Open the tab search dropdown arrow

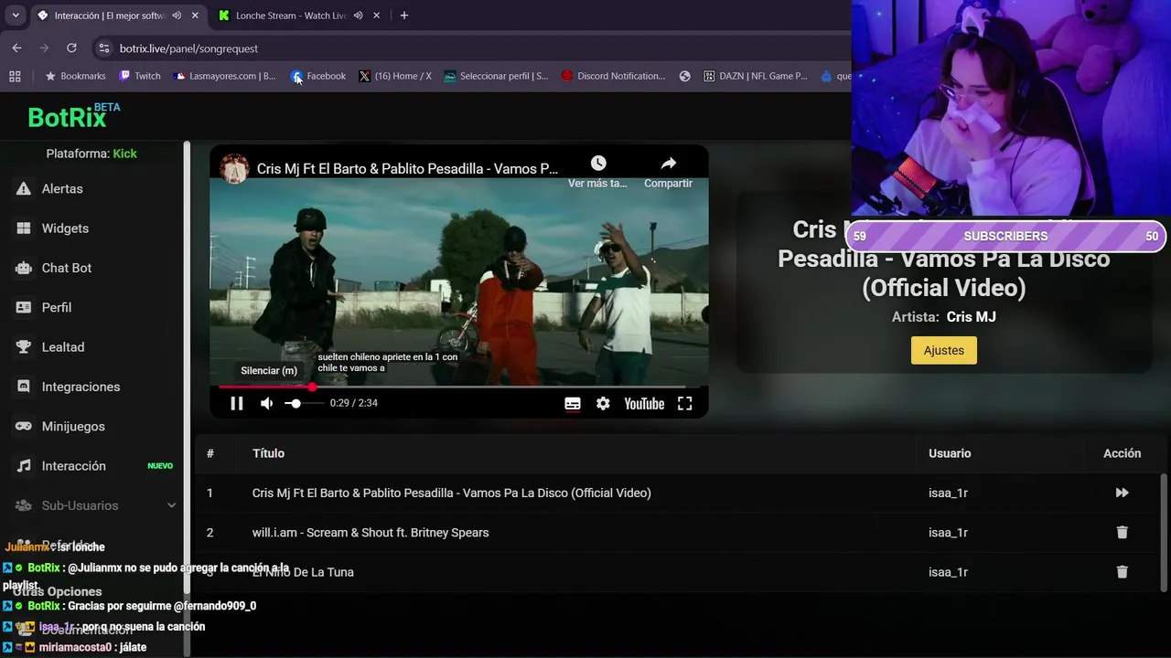[16, 16]
